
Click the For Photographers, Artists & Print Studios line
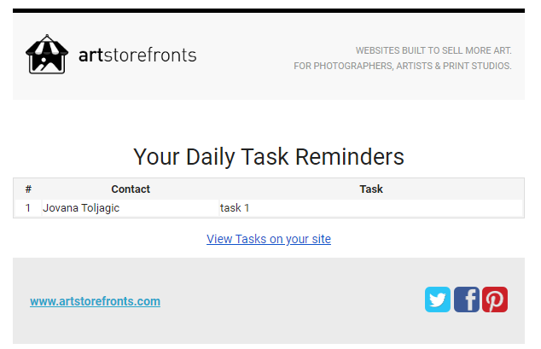403,66
